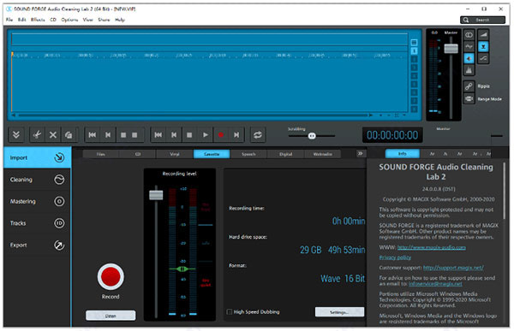514x331 pixels.
Task: Toggle the Ripple link icon
Action: (x=469, y=86)
